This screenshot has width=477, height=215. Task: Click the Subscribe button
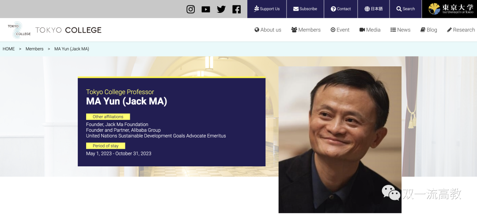pyautogui.click(x=305, y=9)
